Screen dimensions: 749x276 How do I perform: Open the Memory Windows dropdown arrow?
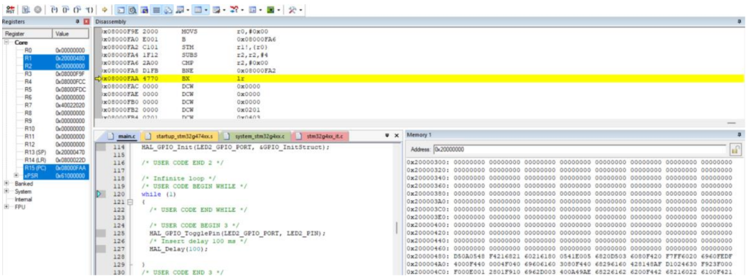[x=206, y=9]
